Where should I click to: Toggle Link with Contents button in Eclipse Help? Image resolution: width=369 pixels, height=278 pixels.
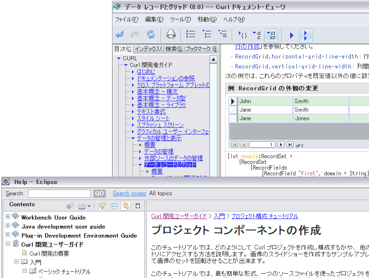[x=126, y=206]
